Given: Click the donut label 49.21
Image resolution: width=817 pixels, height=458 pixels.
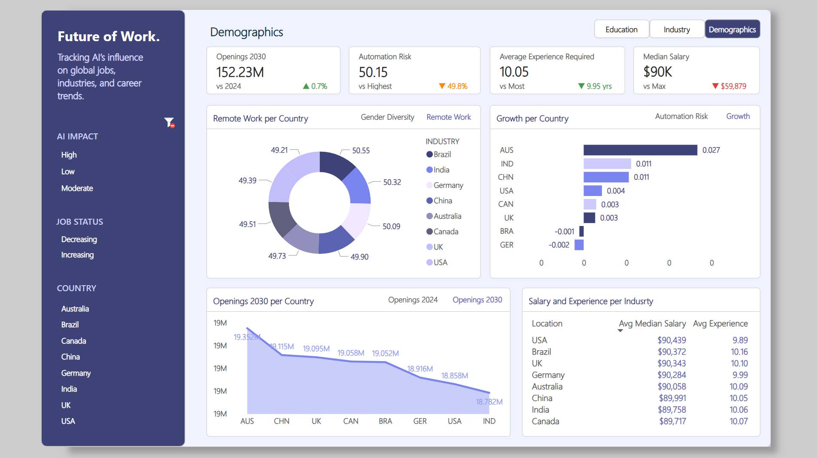Looking at the screenshot, I should [279, 150].
